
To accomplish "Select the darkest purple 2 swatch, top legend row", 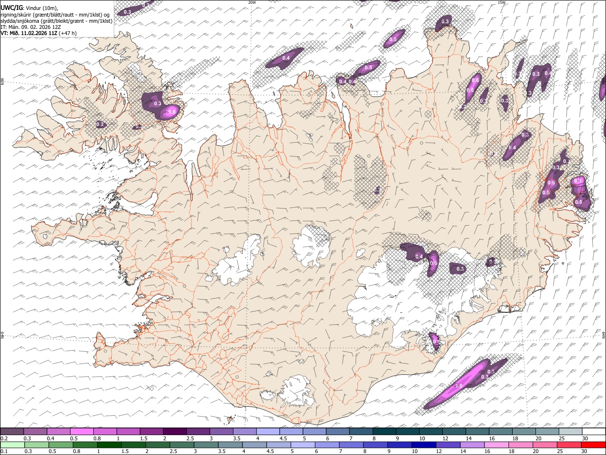I will pyautogui.click(x=175, y=431).
